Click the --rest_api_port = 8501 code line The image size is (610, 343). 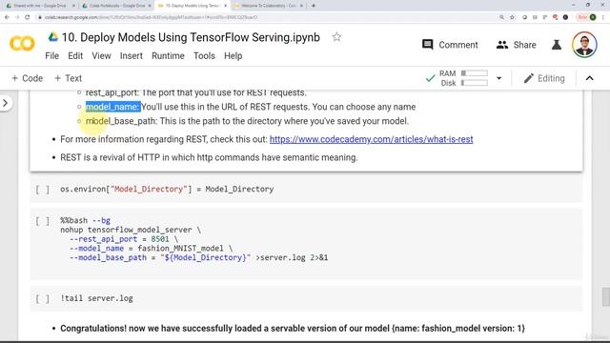click(x=124, y=239)
